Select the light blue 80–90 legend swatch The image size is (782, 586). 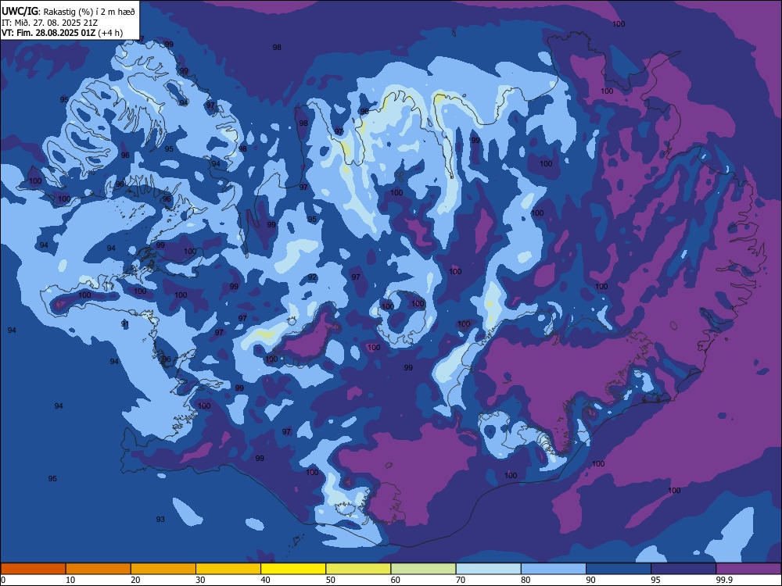[554, 569]
